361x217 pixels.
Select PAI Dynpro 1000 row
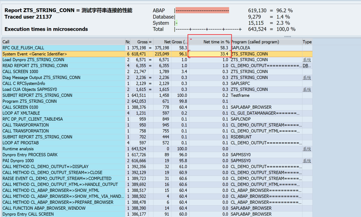63,161
